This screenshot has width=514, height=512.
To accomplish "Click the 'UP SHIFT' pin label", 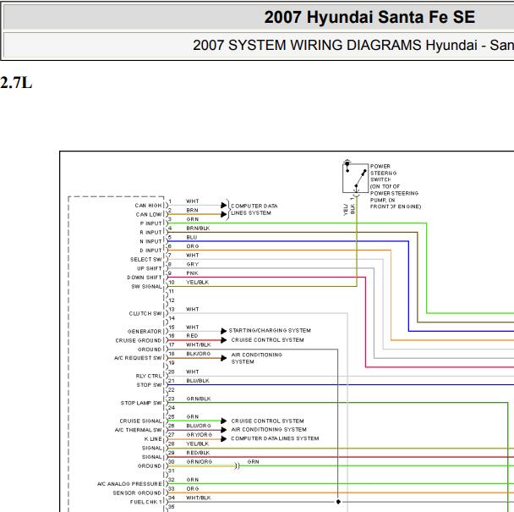I will (150, 268).
